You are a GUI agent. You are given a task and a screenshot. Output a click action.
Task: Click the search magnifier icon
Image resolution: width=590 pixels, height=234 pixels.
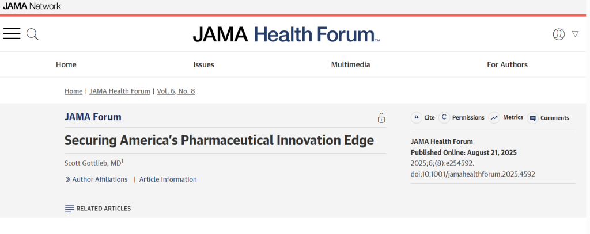(x=33, y=34)
